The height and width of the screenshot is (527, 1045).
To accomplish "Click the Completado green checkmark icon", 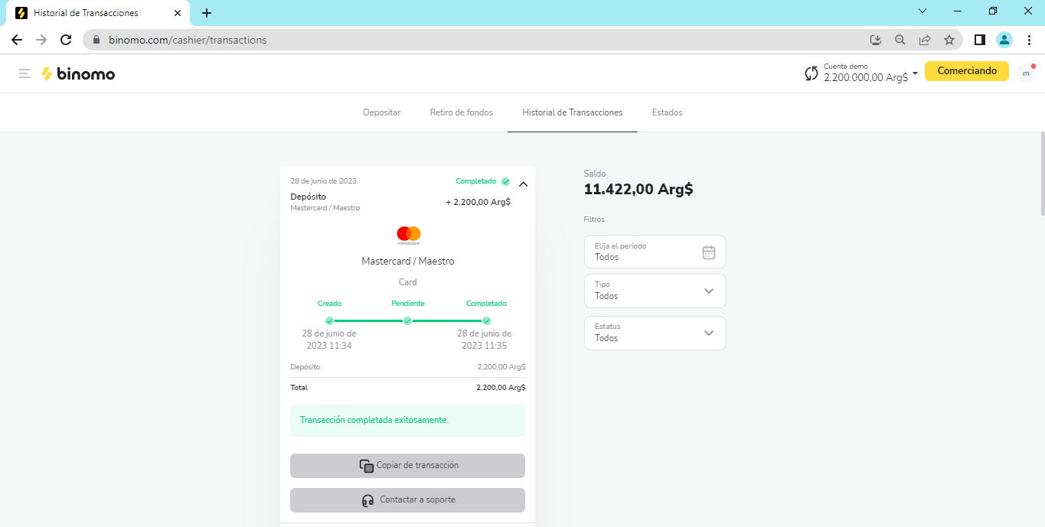I will click(505, 181).
